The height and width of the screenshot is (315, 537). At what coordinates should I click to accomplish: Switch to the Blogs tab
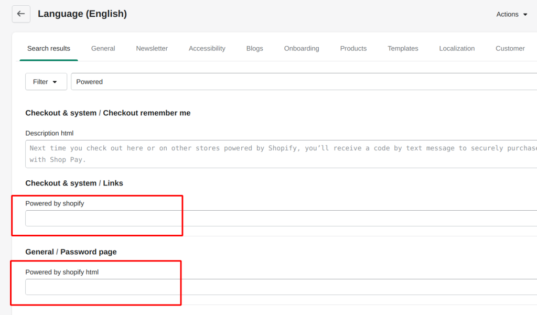coord(254,48)
